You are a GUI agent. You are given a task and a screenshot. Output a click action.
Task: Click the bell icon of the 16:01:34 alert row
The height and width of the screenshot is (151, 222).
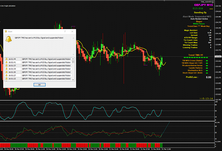coord(6,69)
